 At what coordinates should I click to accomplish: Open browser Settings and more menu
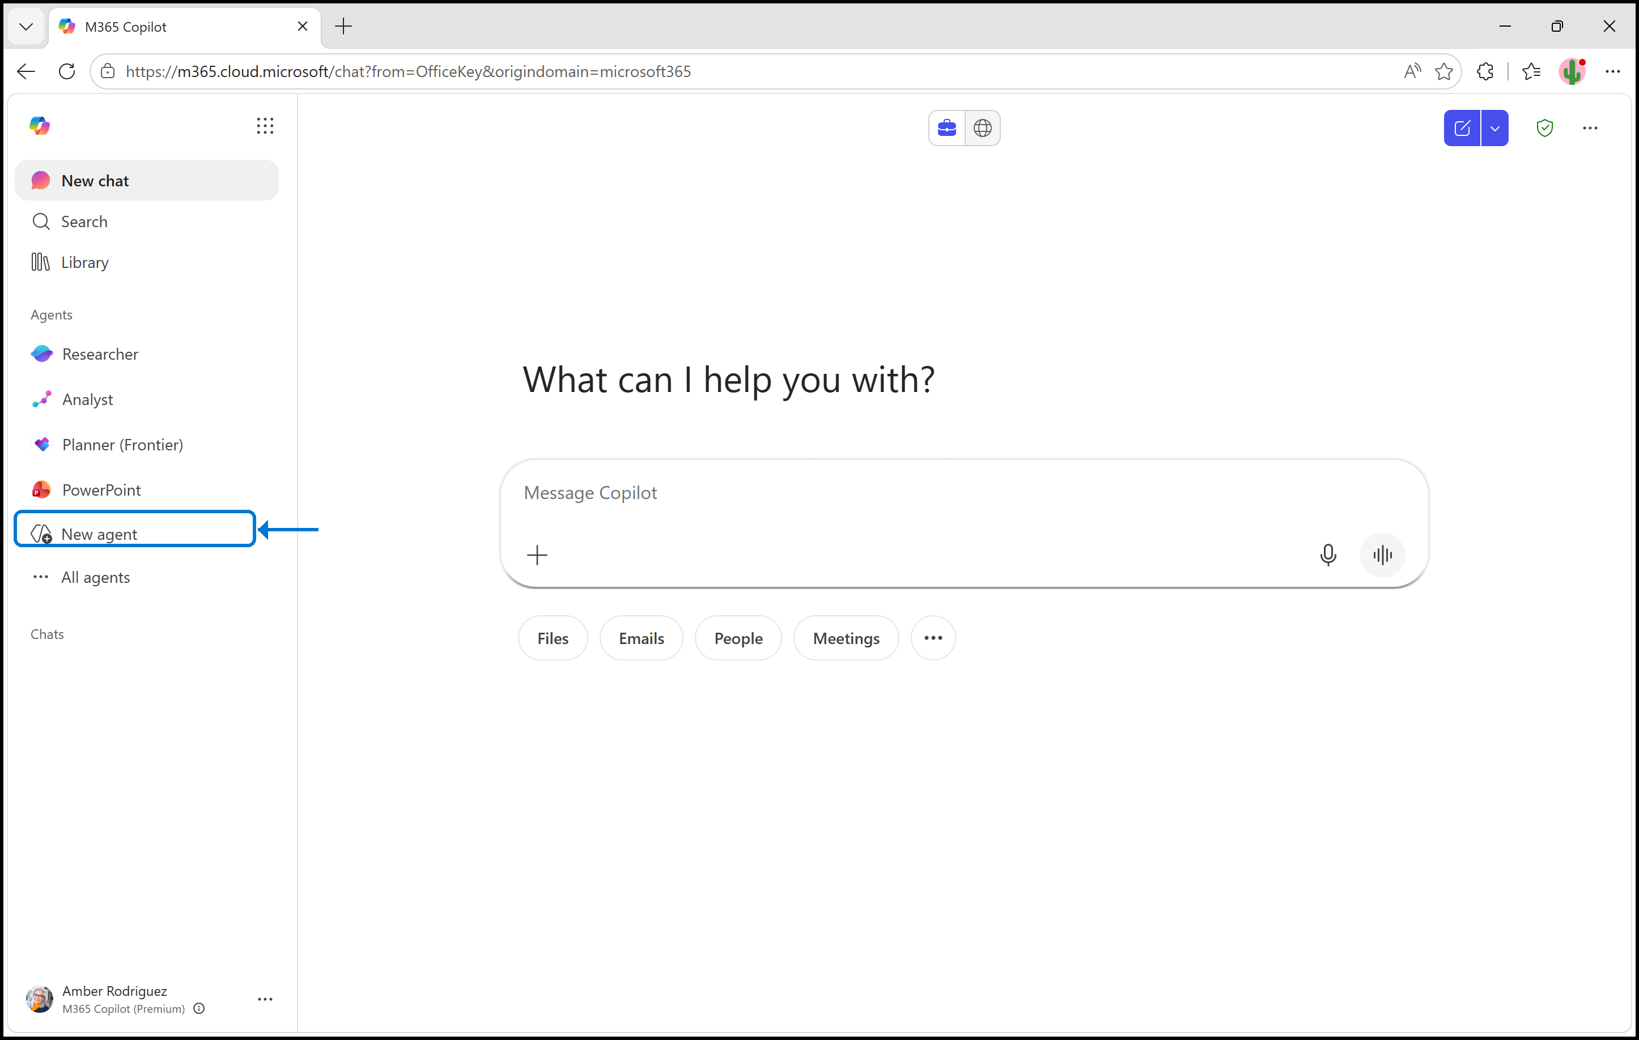(x=1612, y=71)
